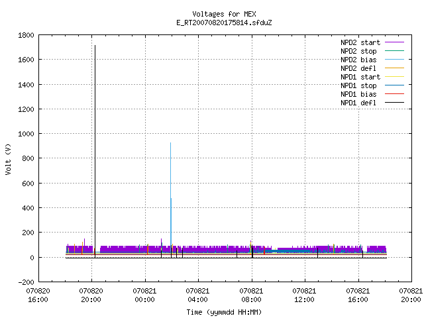This screenshot has width=424, height=318.
Task: Click the x-axis tick '070821 16:00'
Action: click(358, 295)
